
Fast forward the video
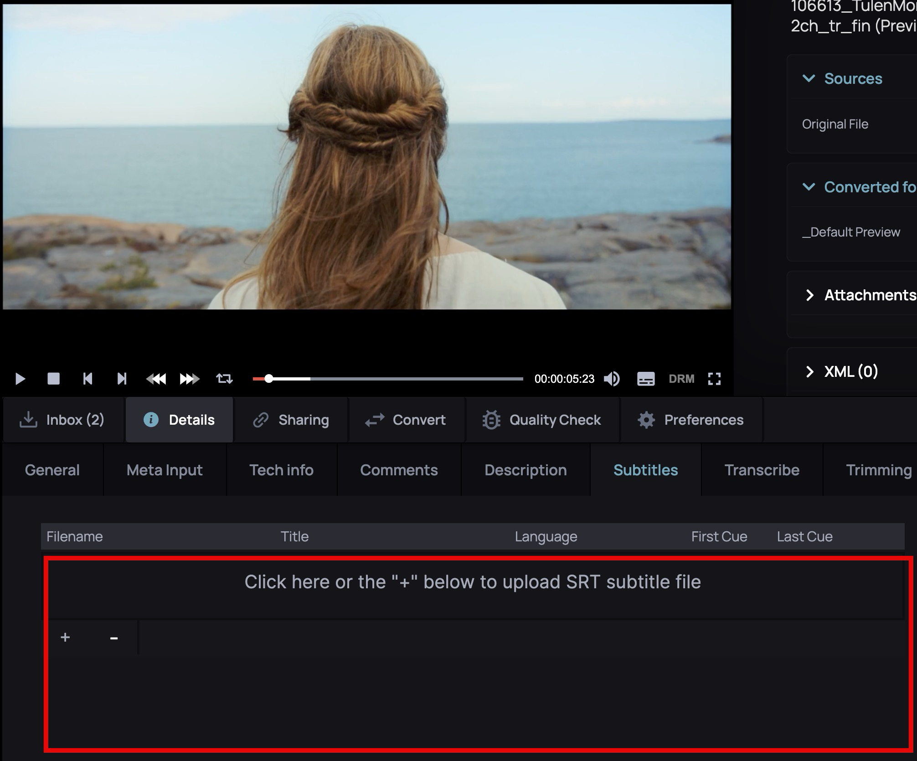click(189, 379)
